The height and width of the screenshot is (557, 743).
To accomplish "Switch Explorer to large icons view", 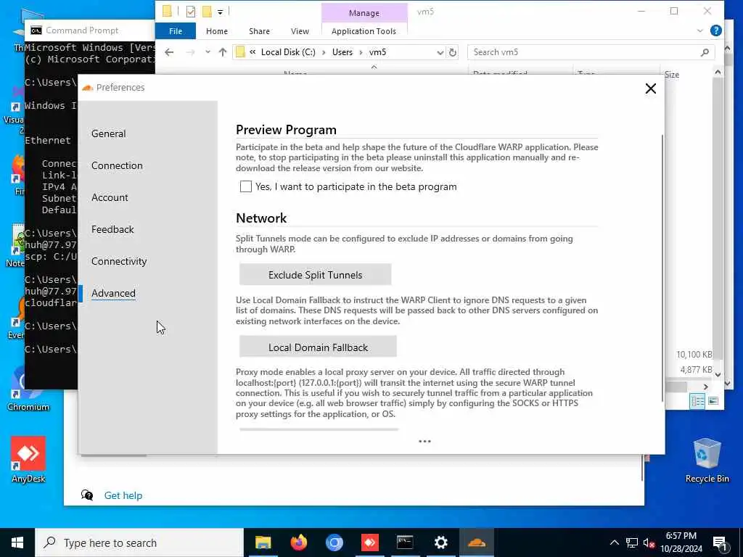I will [713, 401].
